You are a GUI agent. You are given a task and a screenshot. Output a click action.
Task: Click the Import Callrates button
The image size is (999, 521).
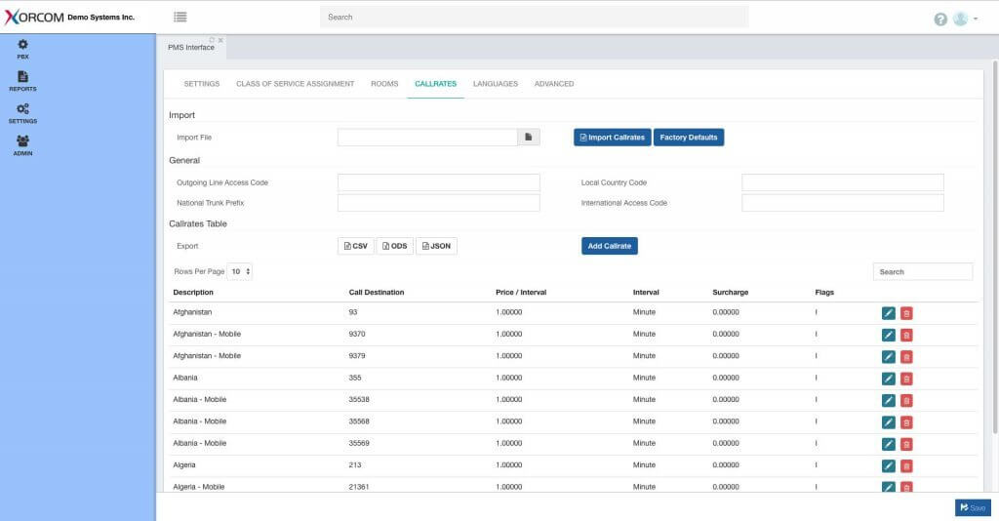(612, 138)
